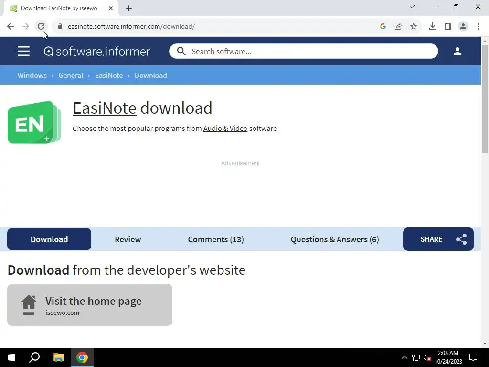489x367 pixels.
Task: Click the software.informer logo
Action: [96, 52]
